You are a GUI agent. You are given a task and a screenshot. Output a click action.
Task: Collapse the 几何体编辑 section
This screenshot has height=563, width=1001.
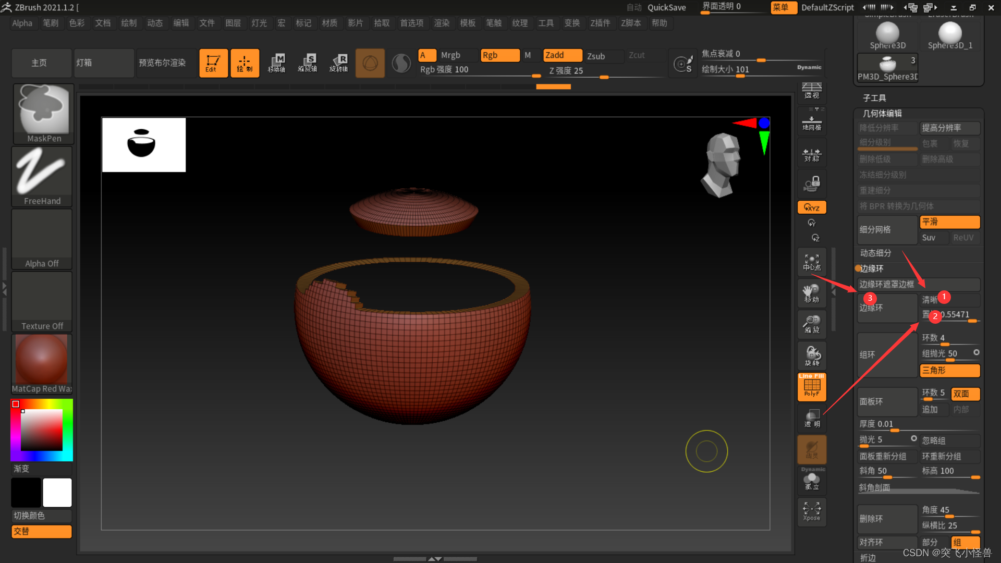(882, 113)
